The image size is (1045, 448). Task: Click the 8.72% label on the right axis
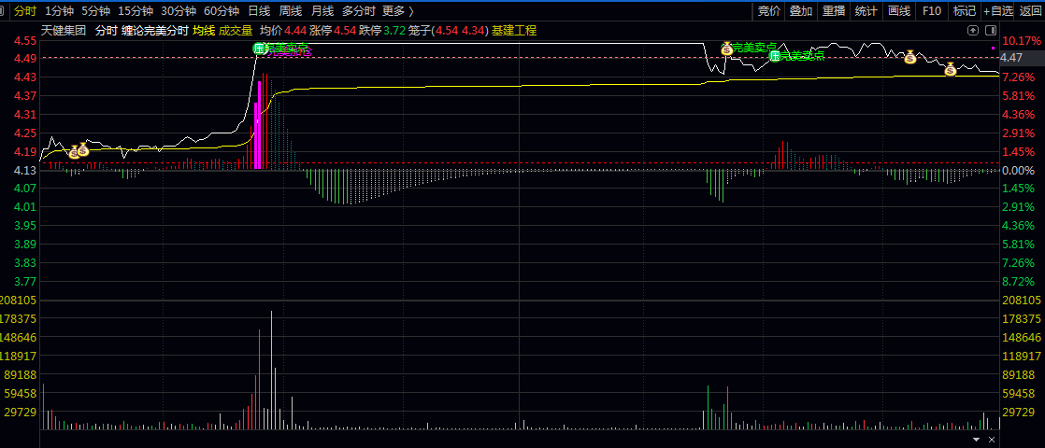pyautogui.click(x=1018, y=282)
